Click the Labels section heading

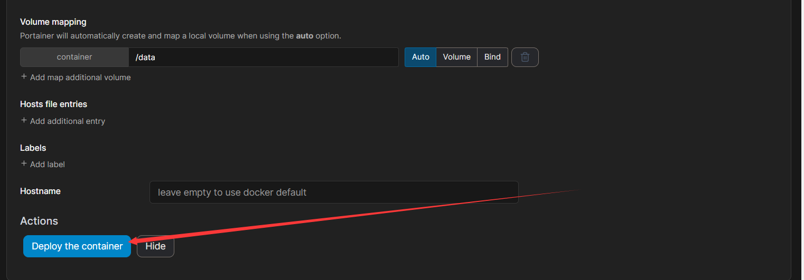coord(33,148)
